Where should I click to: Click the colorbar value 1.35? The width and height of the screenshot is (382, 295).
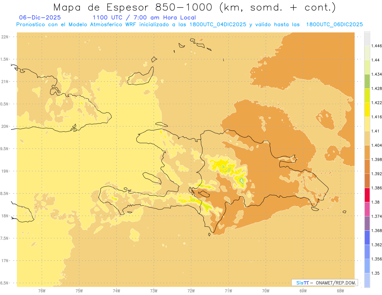pos(376,273)
